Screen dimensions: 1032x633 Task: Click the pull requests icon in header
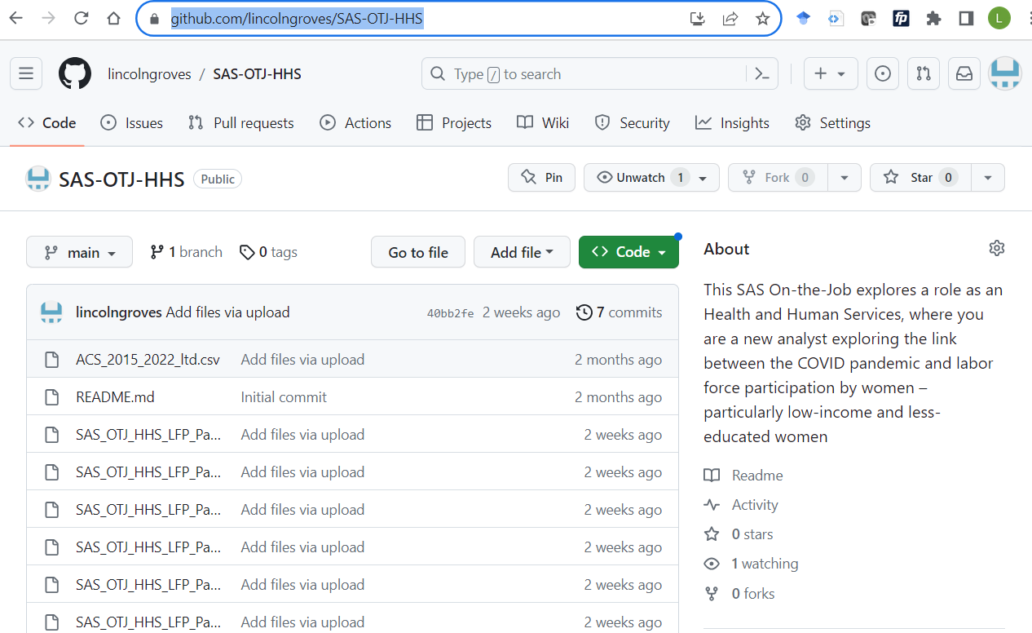point(923,73)
